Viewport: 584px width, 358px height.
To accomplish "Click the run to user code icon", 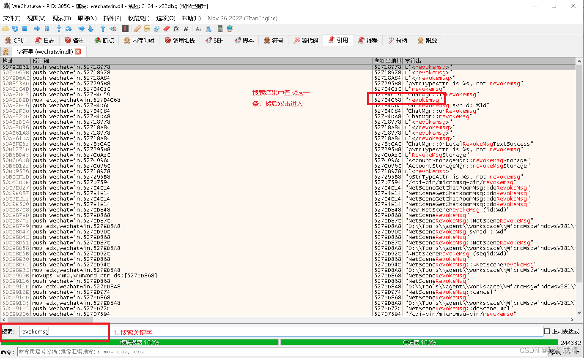I will pyautogui.click(x=112, y=29).
